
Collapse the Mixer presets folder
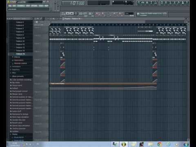point(18,76)
